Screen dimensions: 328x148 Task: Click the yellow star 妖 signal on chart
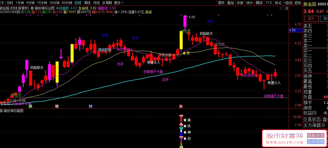coord(186,53)
